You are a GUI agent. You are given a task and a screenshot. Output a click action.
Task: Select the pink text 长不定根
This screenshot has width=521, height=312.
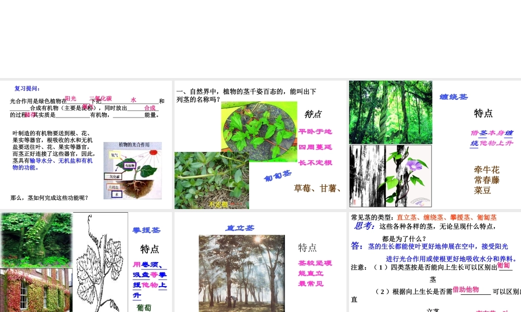point(315,162)
